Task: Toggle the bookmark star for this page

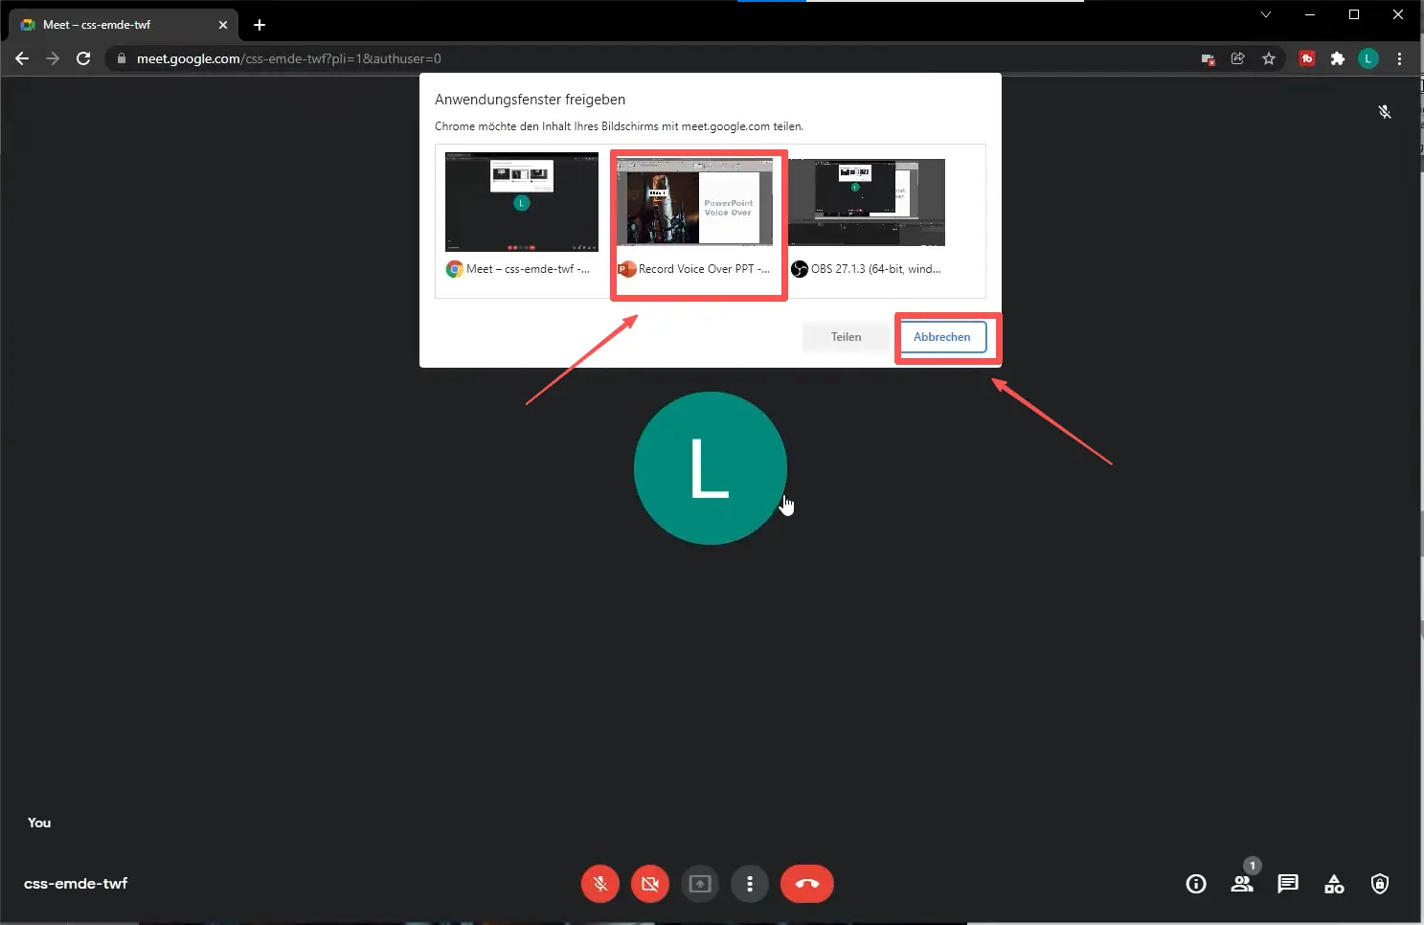Action: (x=1269, y=58)
